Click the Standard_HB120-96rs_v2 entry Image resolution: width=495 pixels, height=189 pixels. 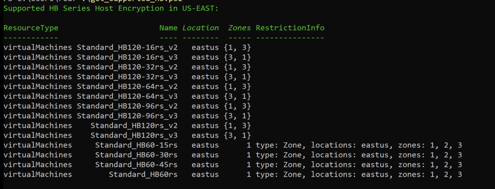coord(127,106)
